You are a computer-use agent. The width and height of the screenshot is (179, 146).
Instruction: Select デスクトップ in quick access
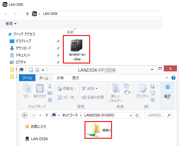click(x=23, y=41)
